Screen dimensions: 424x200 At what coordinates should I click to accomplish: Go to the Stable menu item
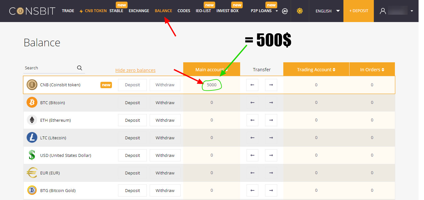point(116,11)
